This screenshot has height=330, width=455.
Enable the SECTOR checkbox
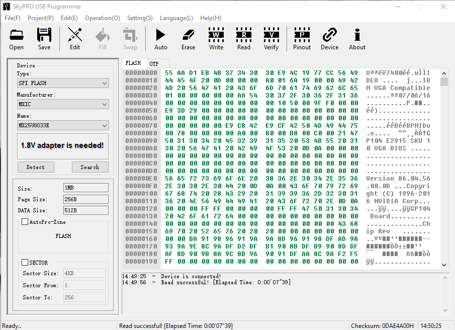25,263
